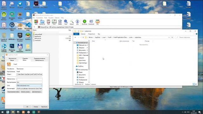The height and width of the screenshot is (114, 203).
Task: Click the Delete trash icon in WinRAR
Action: (60, 22)
